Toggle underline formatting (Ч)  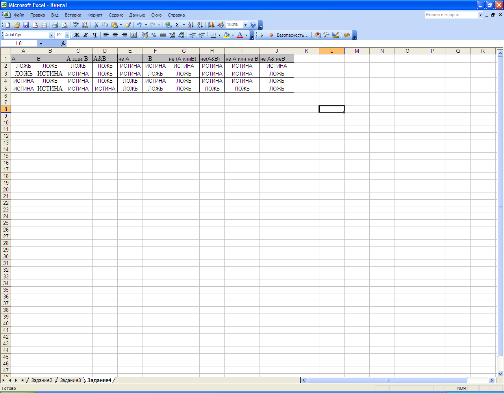click(x=95, y=35)
